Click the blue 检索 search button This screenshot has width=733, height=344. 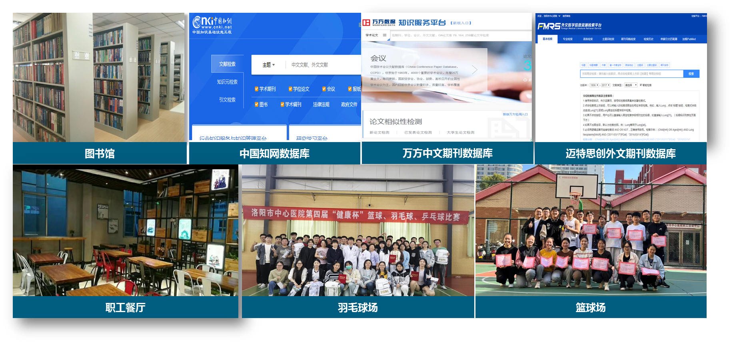691,74
